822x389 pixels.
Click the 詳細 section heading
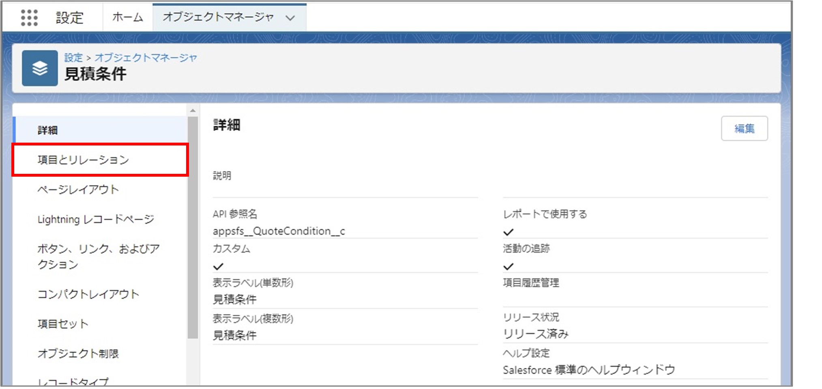[227, 125]
